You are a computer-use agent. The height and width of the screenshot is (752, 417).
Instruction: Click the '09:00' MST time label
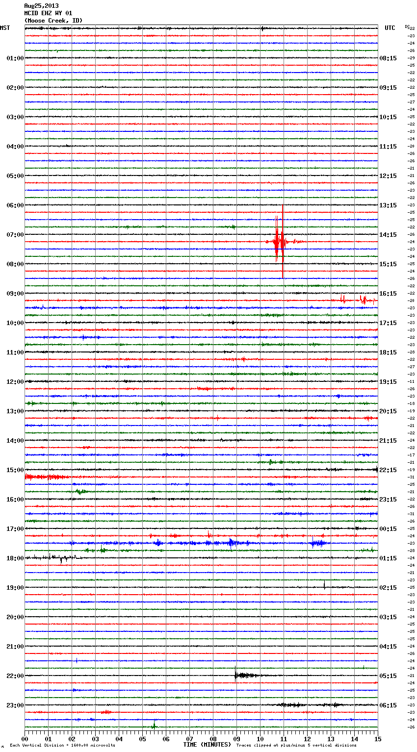click(15, 294)
